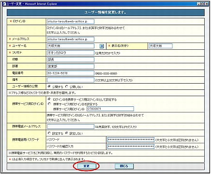Click the 閉じる button
The image size is (211, 174).
[x=124, y=166]
